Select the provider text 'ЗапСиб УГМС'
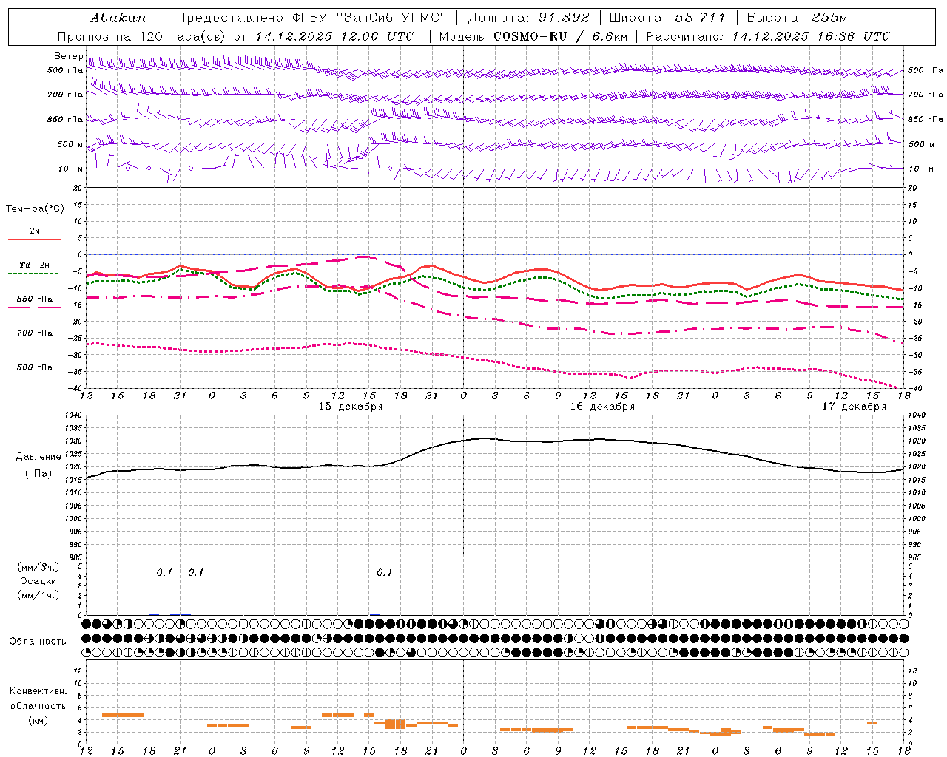Image resolution: width=947 pixels, height=757 pixels. point(393,18)
